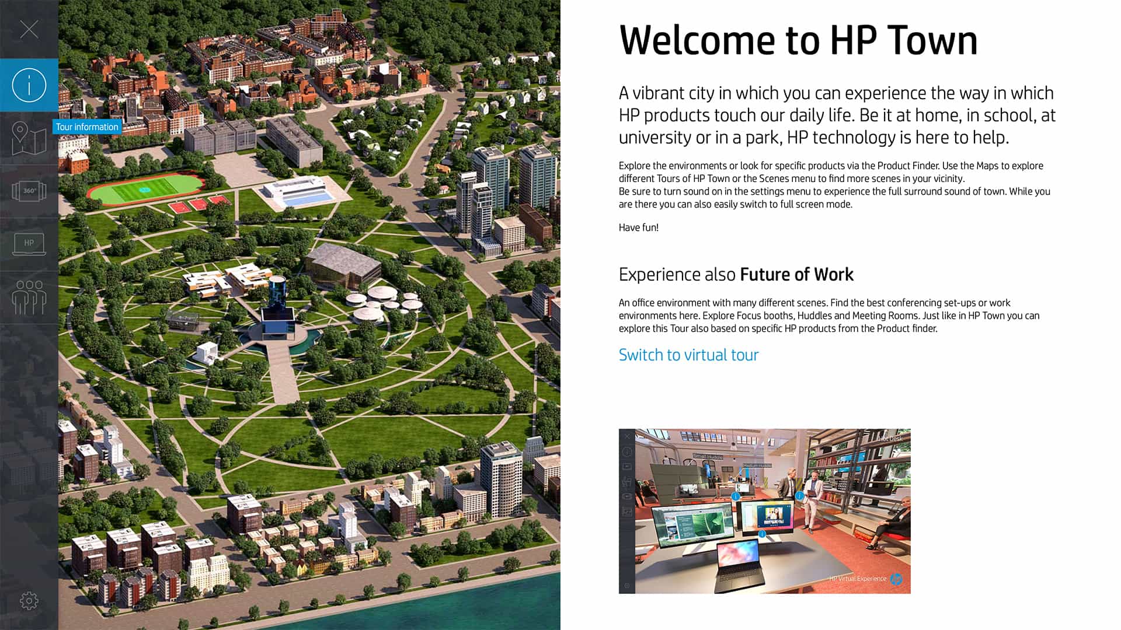
Task: Open the Tour information panel icon
Action: point(29,85)
